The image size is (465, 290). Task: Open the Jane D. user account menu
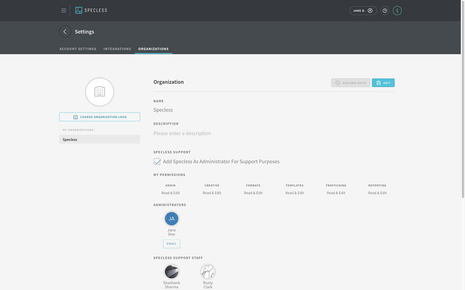(363, 10)
